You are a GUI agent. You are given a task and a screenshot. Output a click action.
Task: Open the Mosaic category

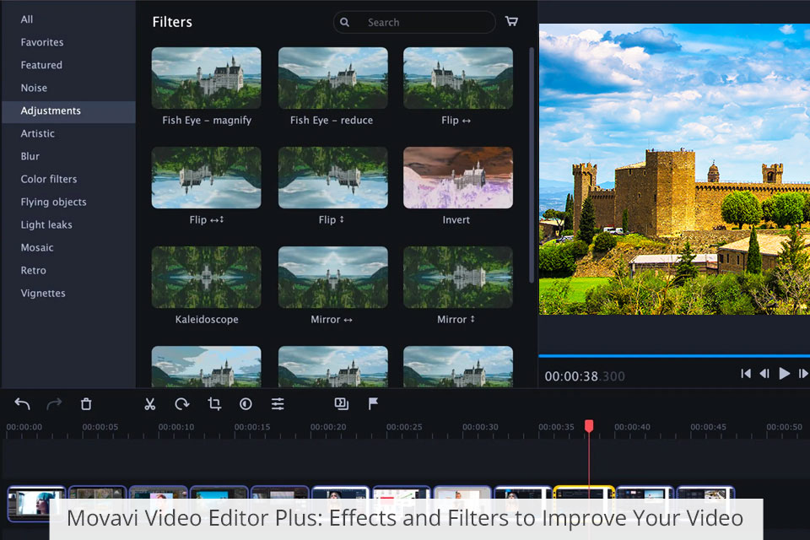[36, 247]
